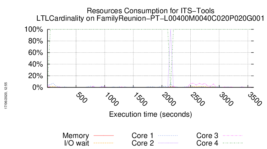Click the 0% y-axis label

click(37, 88)
